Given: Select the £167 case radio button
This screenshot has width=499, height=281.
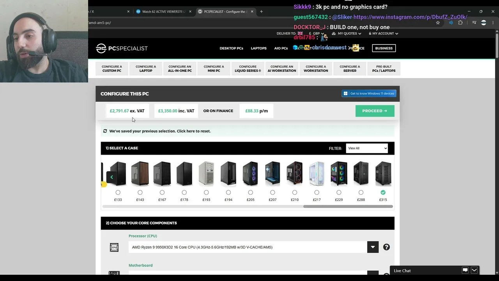Looking at the screenshot, I should (162, 192).
